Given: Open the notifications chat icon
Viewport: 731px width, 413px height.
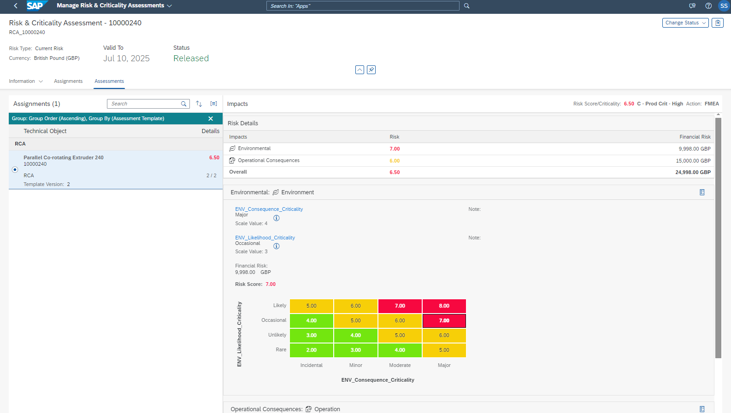Looking at the screenshot, I should click(x=692, y=6).
